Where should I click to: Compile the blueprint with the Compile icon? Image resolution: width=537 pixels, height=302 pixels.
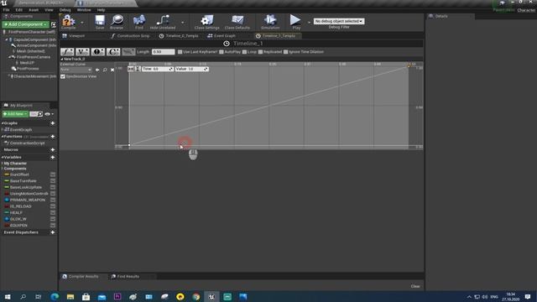pyautogui.click(x=69, y=21)
